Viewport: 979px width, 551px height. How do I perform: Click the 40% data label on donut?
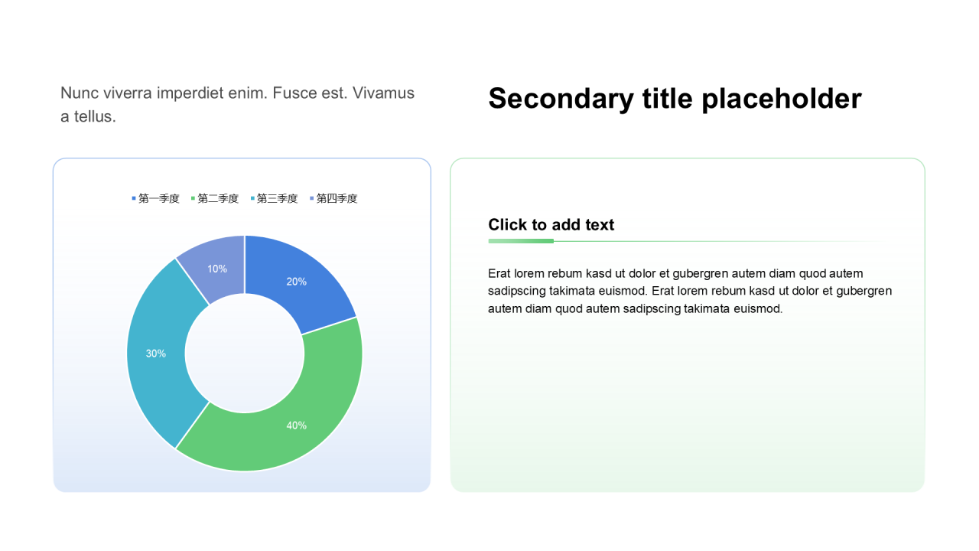pyautogui.click(x=297, y=425)
